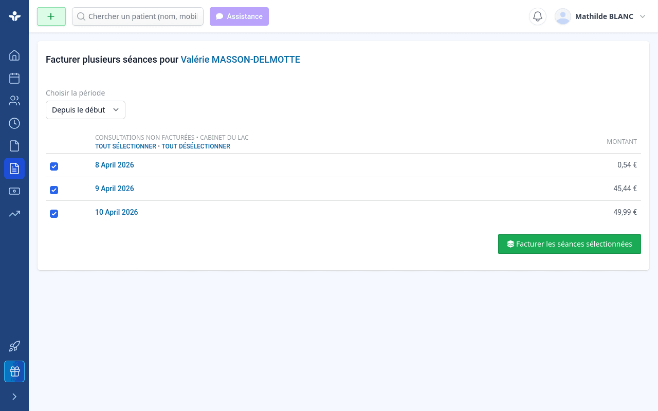Click the 45,44 € amount

click(x=625, y=189)
